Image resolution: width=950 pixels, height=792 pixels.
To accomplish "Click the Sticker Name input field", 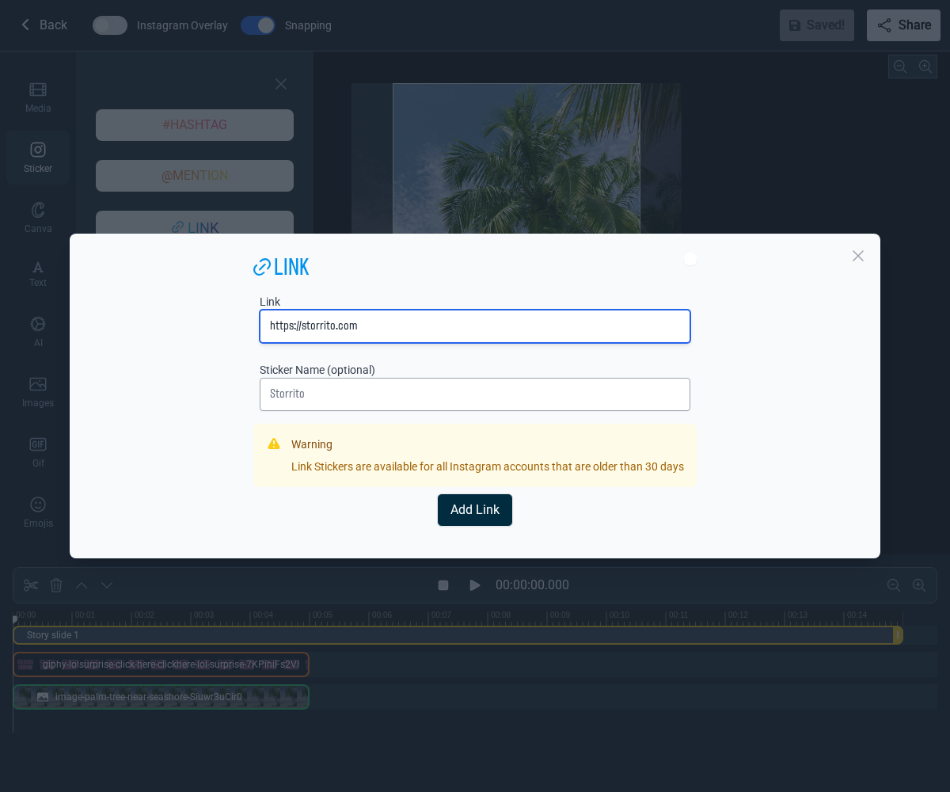I will (x=475, y=394).
